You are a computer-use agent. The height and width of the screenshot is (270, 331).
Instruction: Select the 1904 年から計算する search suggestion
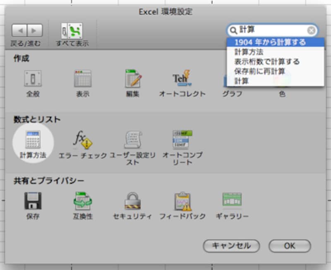(x=270, y=42)
